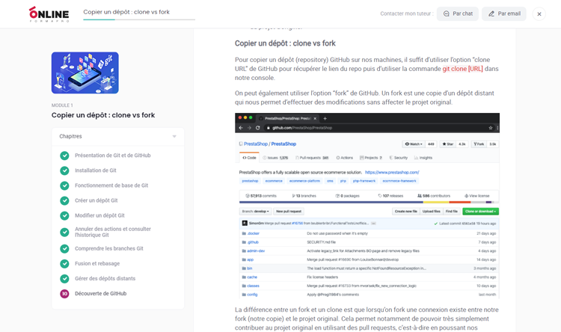The image size is (561, 332).
Task: Open chapter Annuler des actions et consulter l'historique
Action: 113,232
